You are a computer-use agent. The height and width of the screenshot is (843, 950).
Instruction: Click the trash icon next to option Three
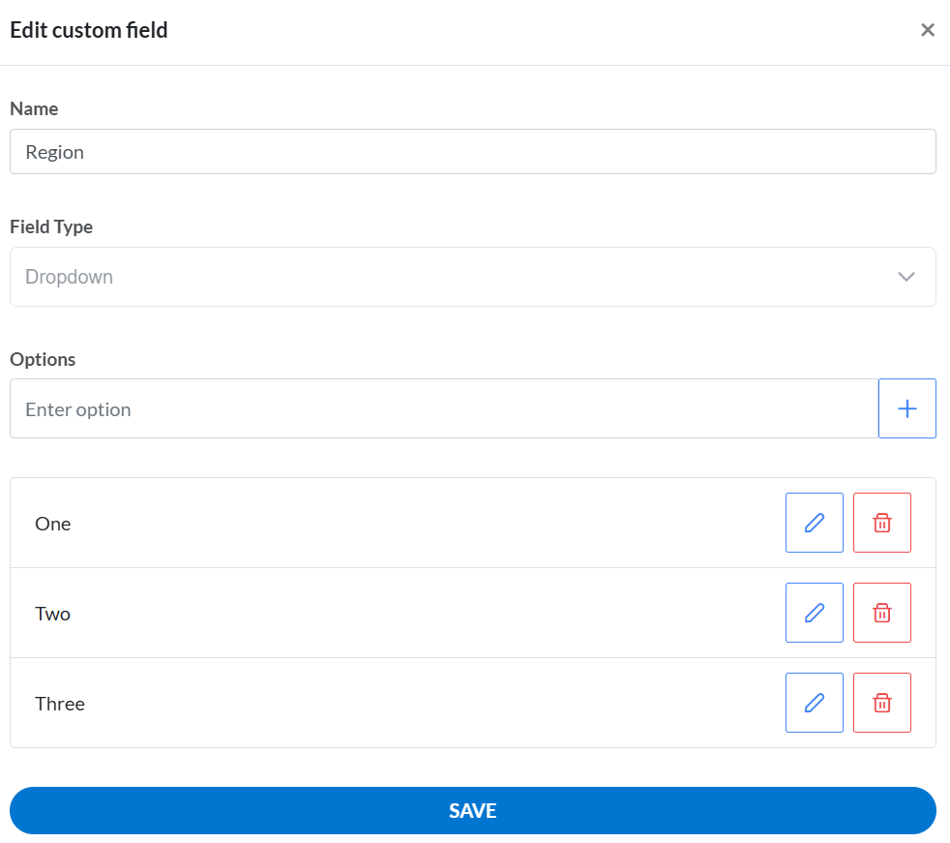point(881,702)
